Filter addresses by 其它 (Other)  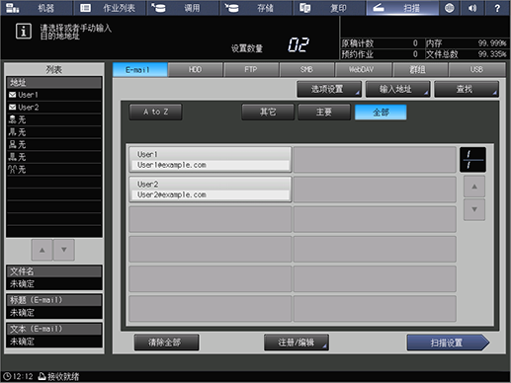(268, 112)
